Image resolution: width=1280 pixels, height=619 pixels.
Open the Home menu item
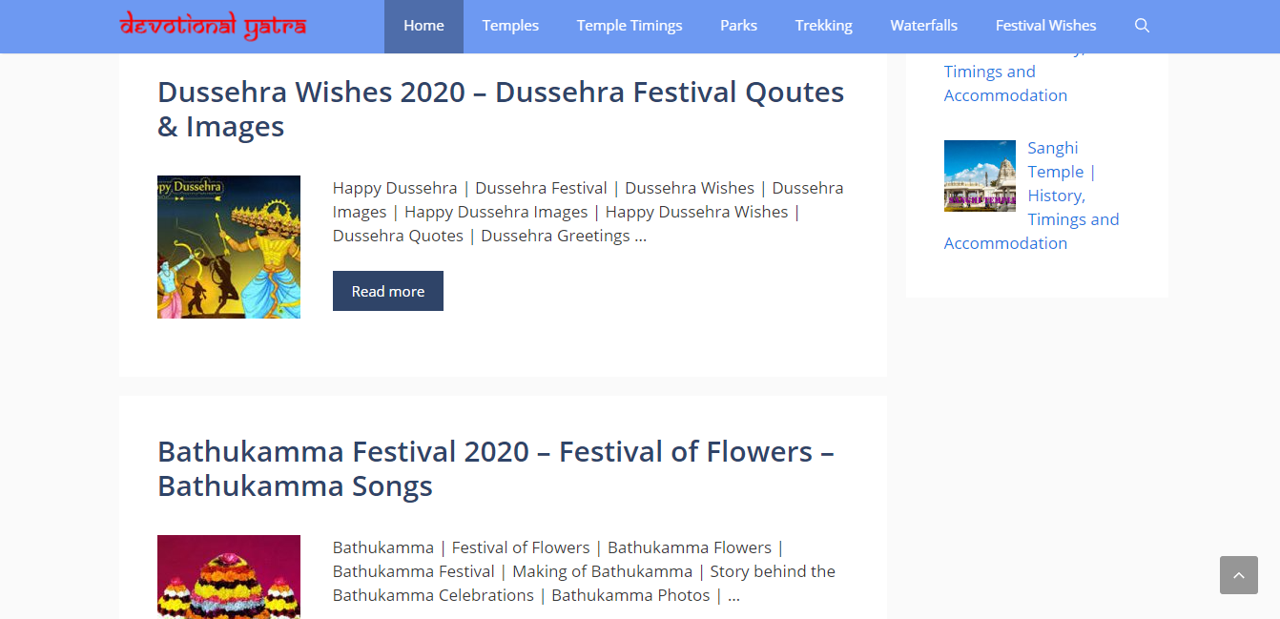[423, 26]
